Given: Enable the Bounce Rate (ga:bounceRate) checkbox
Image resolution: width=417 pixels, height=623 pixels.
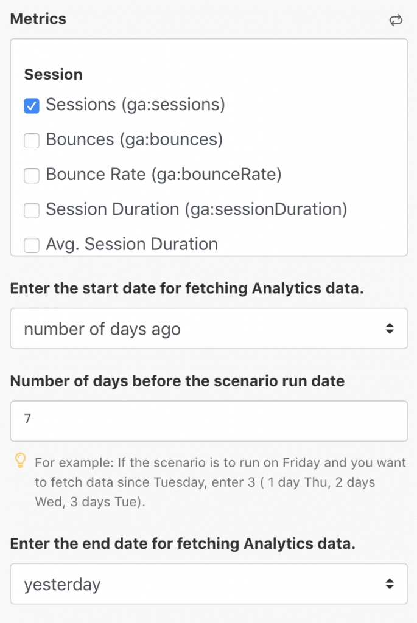Looking at the screenshot, I should coord(32,175).
